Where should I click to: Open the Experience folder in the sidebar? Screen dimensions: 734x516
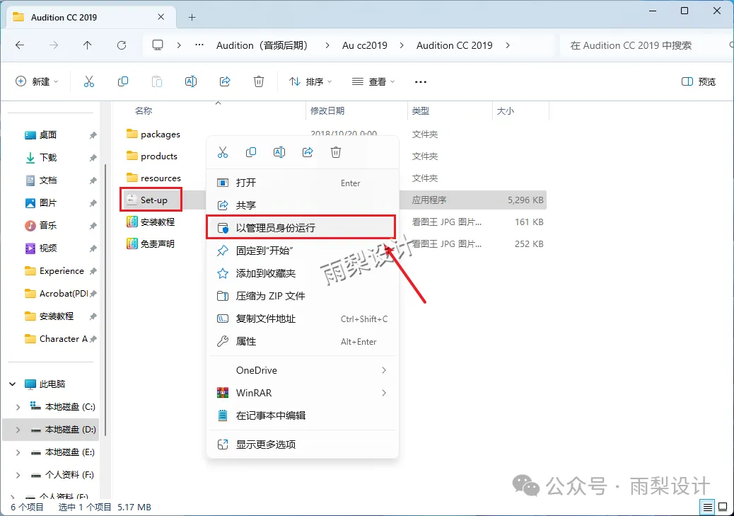54,271
